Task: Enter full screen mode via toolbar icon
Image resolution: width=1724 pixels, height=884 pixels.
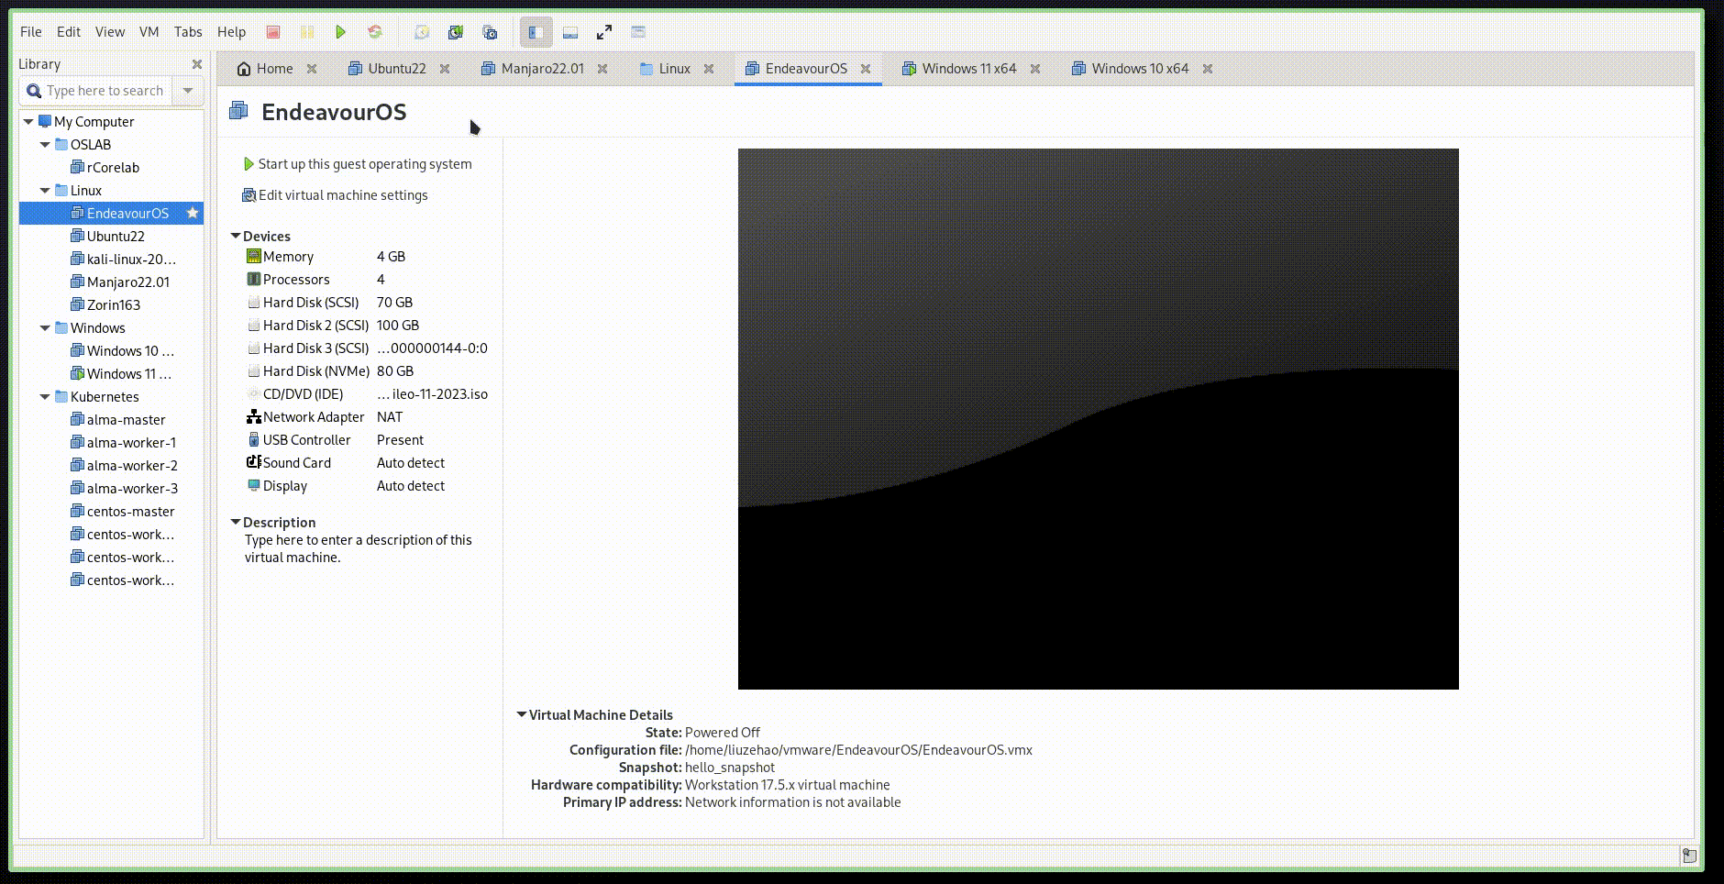Action: point(604,32)
